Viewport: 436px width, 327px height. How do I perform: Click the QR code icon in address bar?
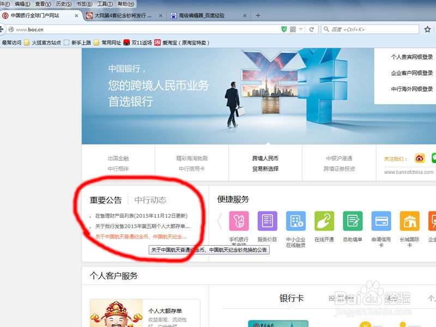click(x=293, y=29)
